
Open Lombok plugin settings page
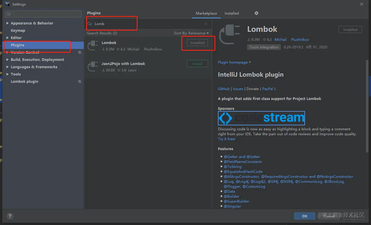point(25,82)
